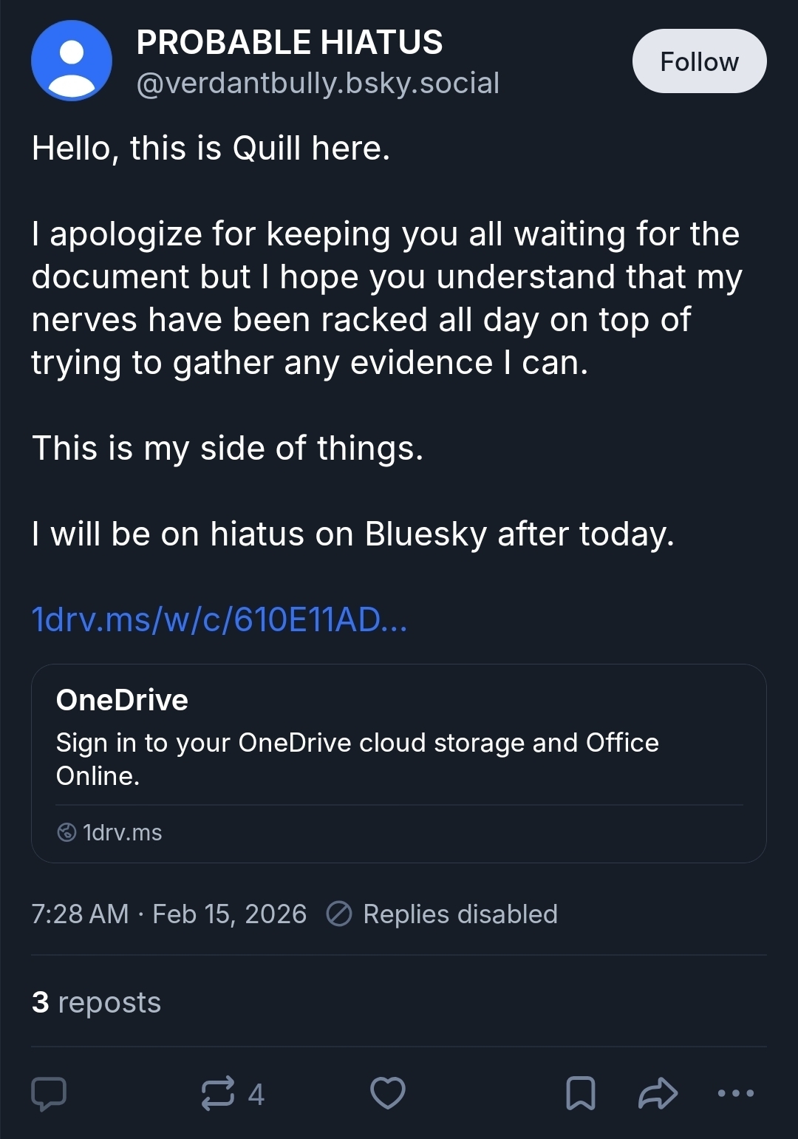Tap the repost count number 4
This screenshot has height=1139, width=798.
[256, 1094]
